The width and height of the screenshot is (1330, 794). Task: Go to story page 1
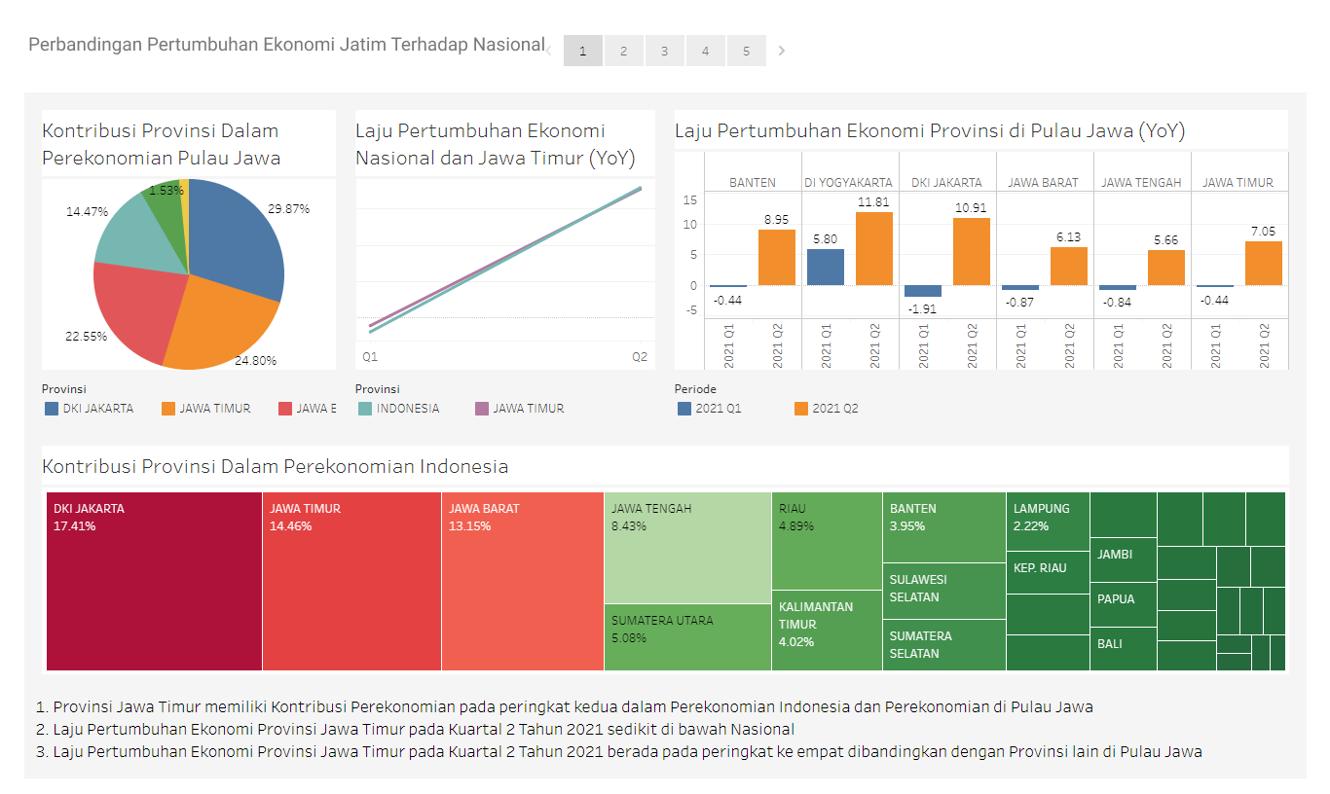(x=582, y=51)
